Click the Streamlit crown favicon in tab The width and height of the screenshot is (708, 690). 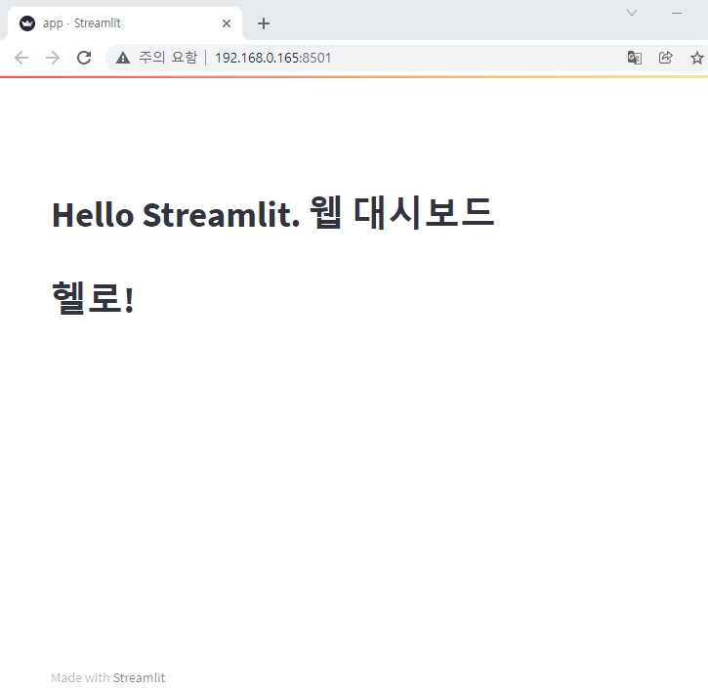27,23
